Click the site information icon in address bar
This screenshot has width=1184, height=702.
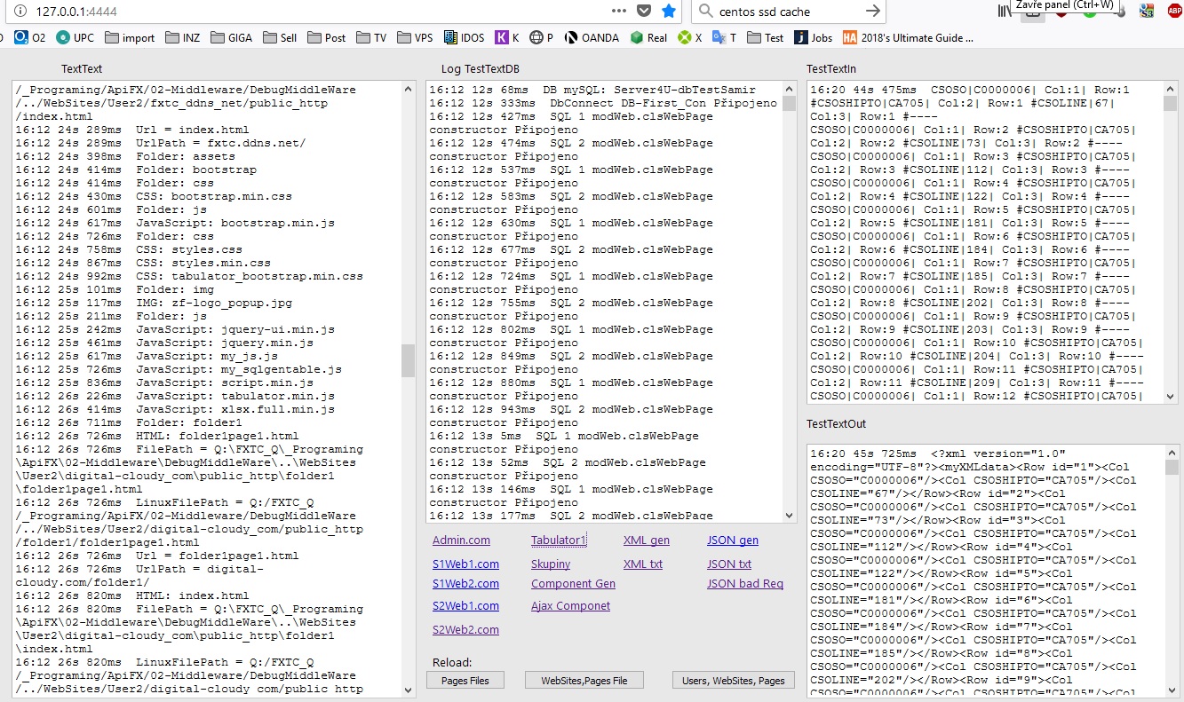tap(20, 12)
